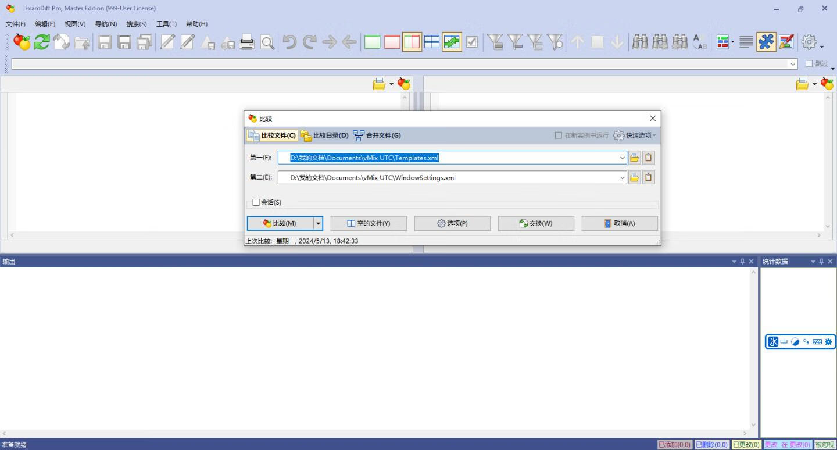
Task: Click the first floppy disk Save icon
Action: [105, 42]
